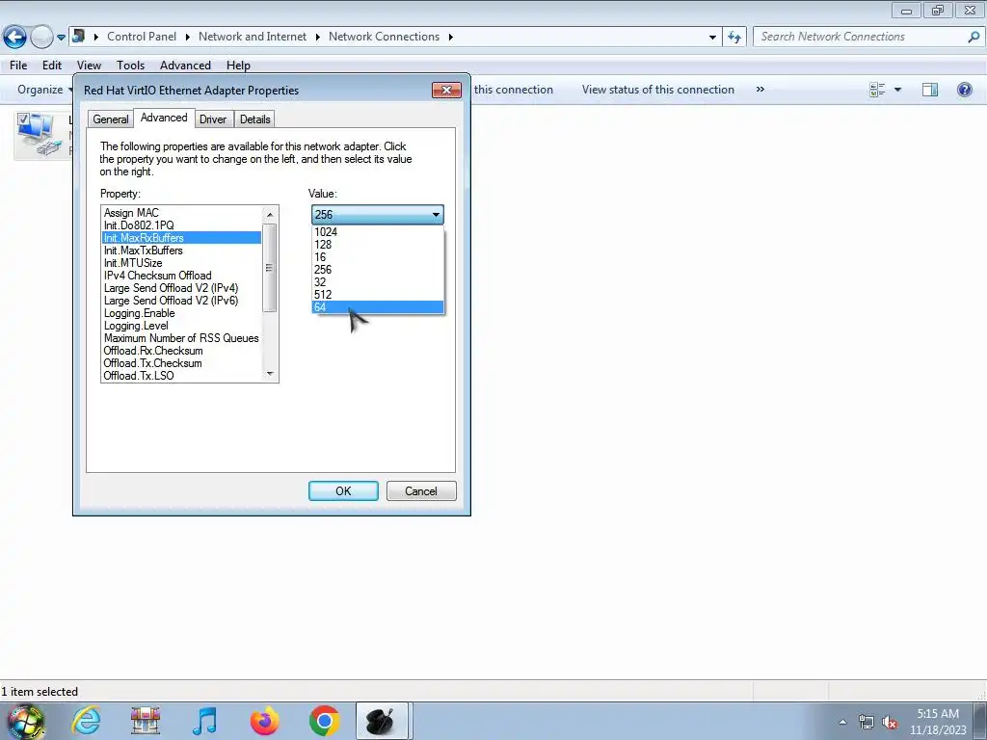Screen dimensions: 987x740
Task: Open the address bar history dropdown
Action: (712, 38)
